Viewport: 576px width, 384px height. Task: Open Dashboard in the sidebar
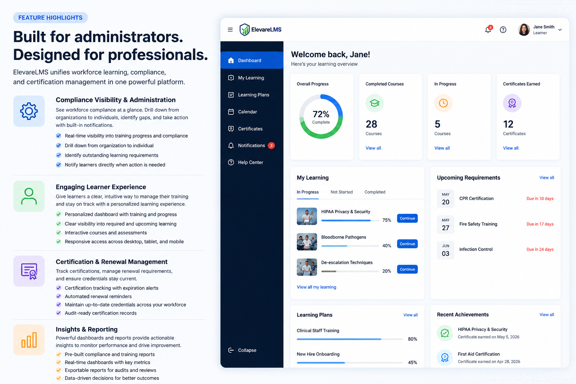[x=252, y=60]
